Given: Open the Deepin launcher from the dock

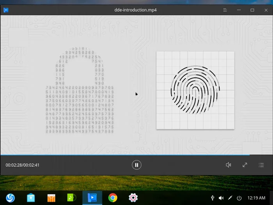Looking at the screenshot, I should pos(10,198).
